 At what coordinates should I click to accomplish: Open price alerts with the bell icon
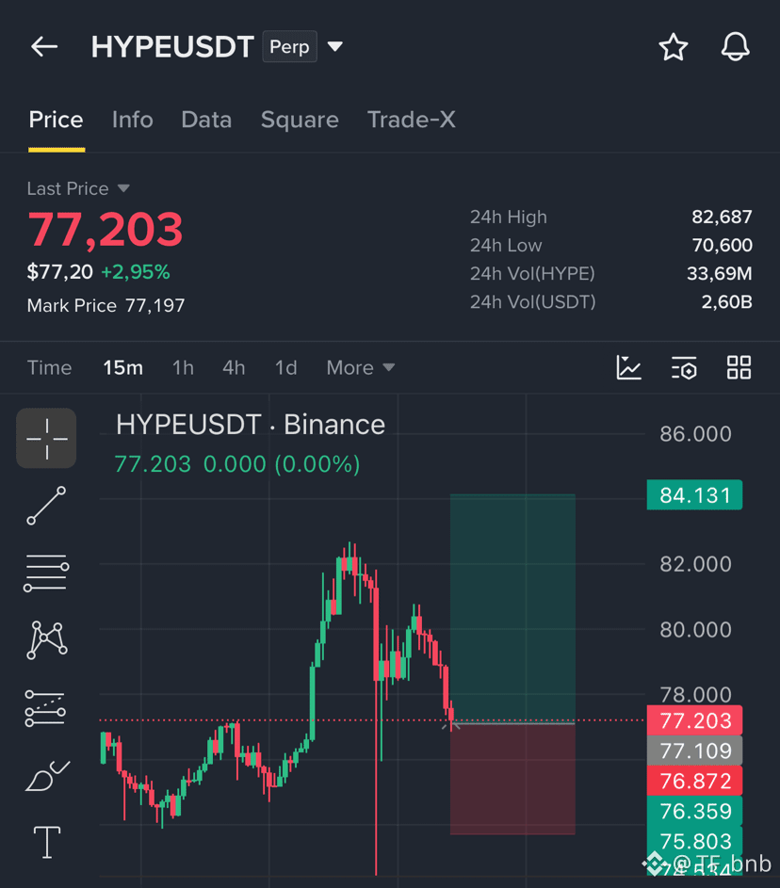click(735, 46)
